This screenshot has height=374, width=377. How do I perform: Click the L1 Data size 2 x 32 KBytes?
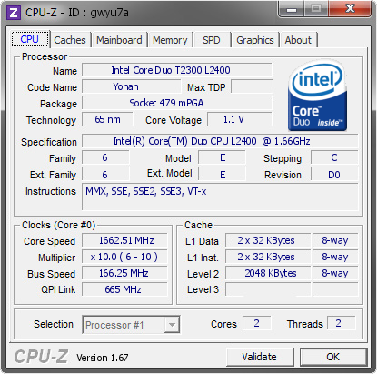(x=268, y=240)
